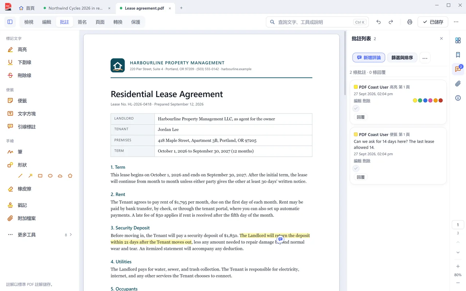Screen dimensions: 466x291
Task: Click 回覆 on the highlight comment
Action: (x=361, y=117)
